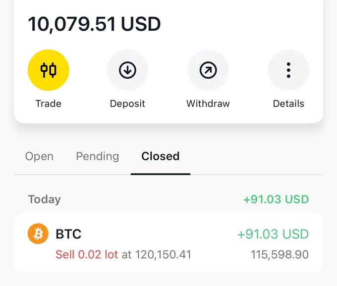Click the Sell 0.02 lot text
Viewport: 337px width, 286px height.
point(87,255)
